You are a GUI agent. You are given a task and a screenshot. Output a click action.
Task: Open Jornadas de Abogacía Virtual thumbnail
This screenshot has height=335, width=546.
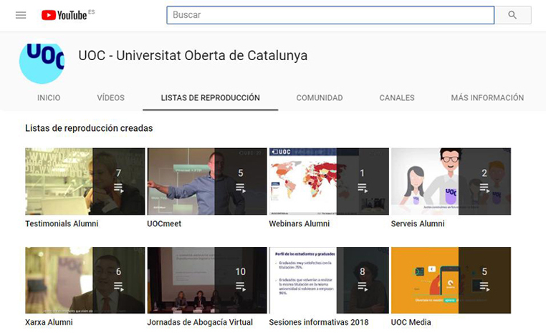coord(207,281)
